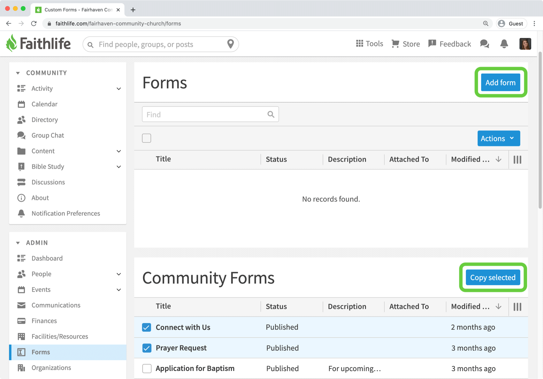
Task: Click the Calendar sidebar icon
Action: click(21, 104)
